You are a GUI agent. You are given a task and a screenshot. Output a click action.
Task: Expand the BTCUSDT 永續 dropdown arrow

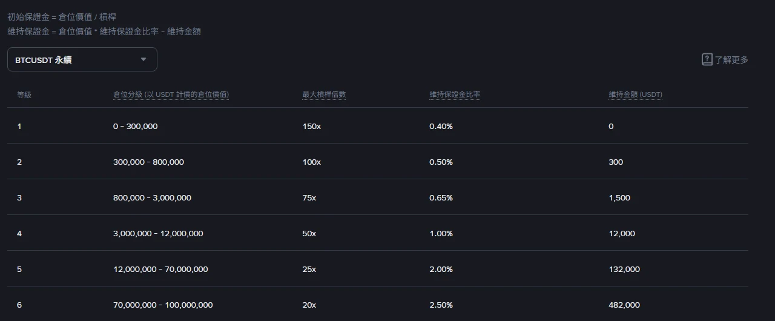(143, 59)
